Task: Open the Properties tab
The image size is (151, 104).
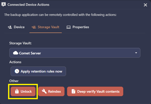Action: click(x=78, y=27)
